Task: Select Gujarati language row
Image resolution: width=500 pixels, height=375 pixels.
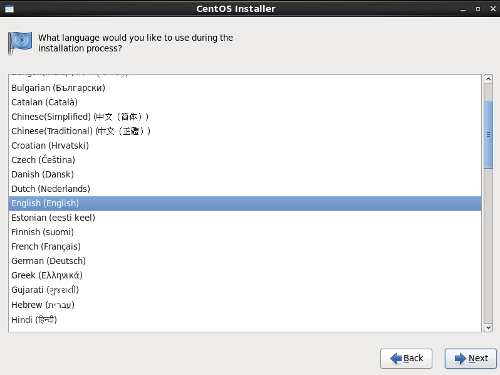Action: tap(245, 290)
